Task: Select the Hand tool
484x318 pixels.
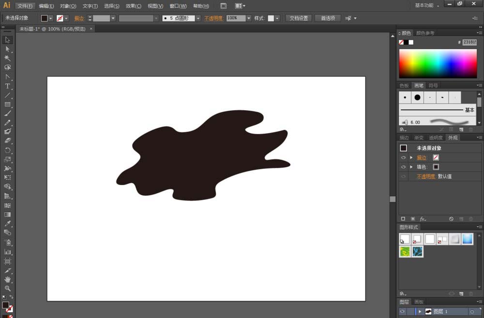Action: [7, 279]
